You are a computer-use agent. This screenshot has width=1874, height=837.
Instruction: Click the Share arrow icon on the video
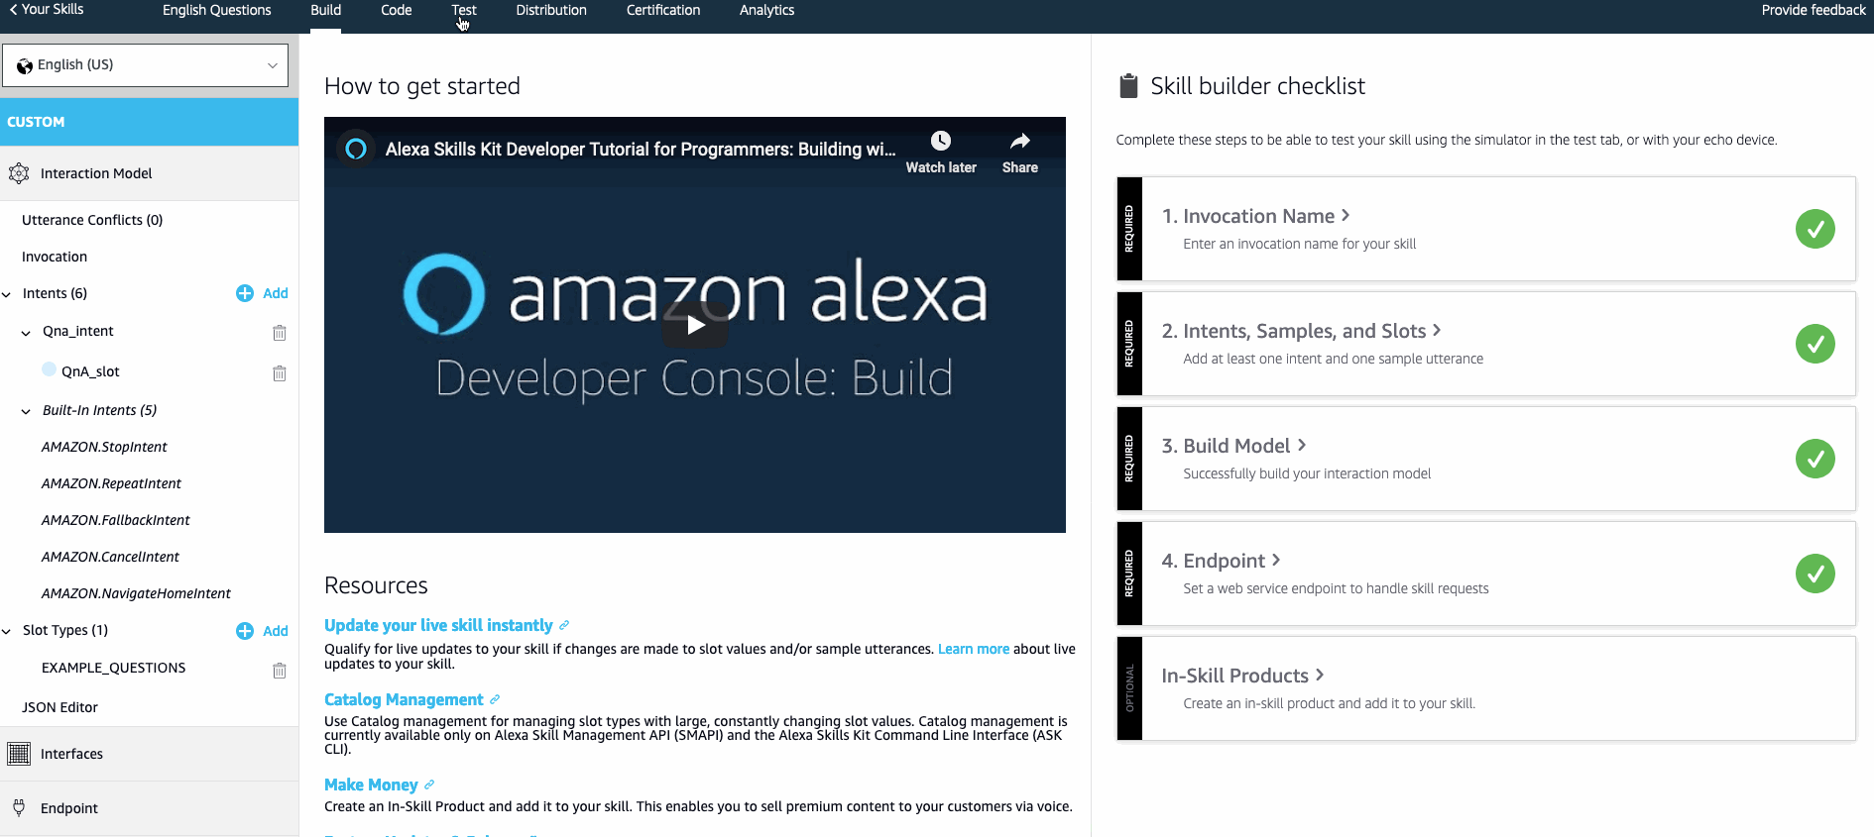[1020, 141]
